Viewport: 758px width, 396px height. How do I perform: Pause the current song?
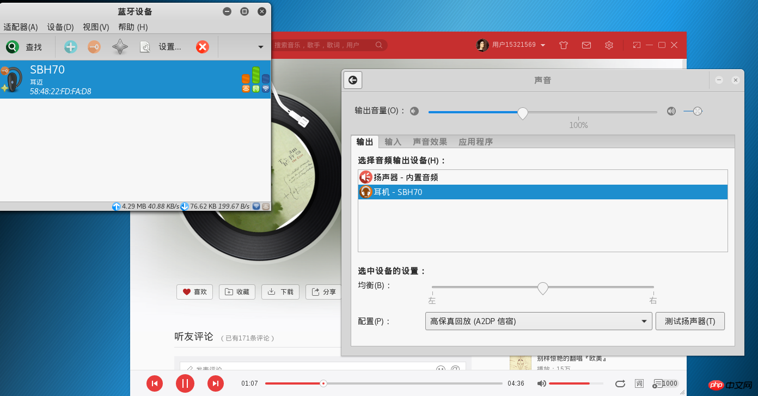click(x=185, y=384)
